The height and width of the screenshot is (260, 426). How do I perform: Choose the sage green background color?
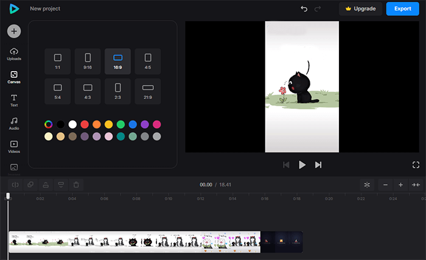(133, 136)
